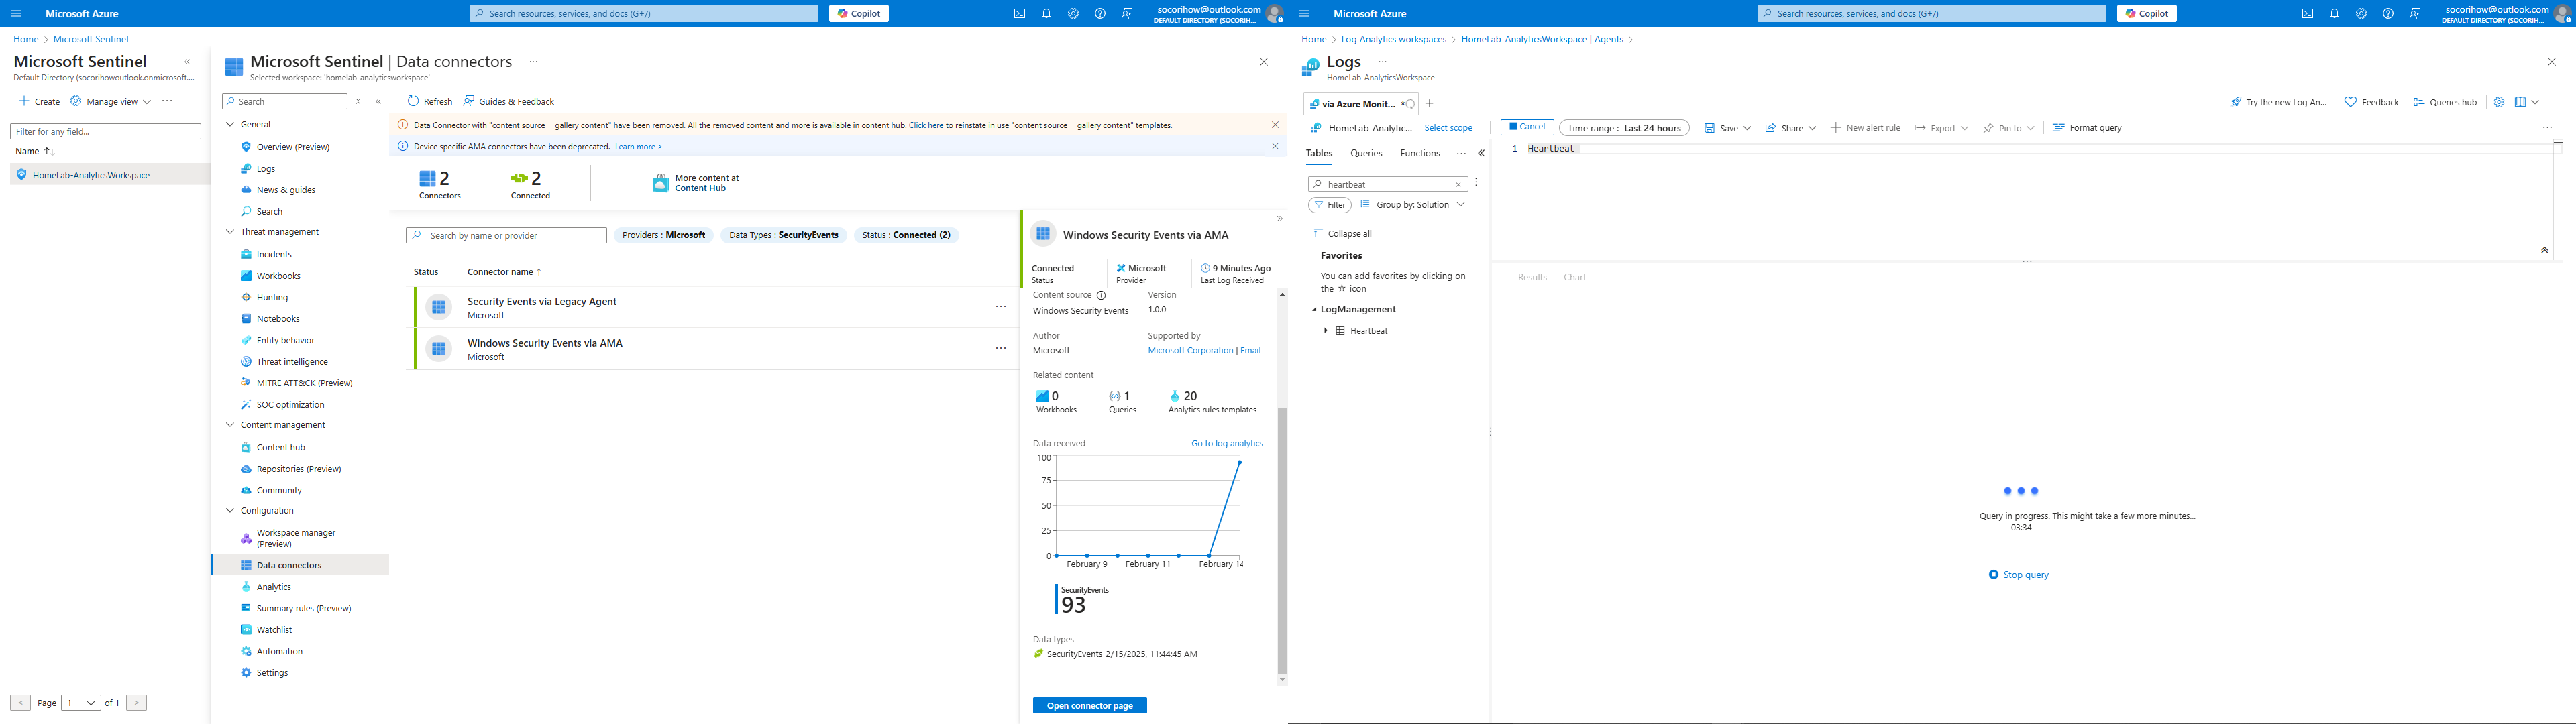Viewport: 2576px width, 724px height.
Task: Open the settings gear in the Logs window header
Action: pos(2361,14)
